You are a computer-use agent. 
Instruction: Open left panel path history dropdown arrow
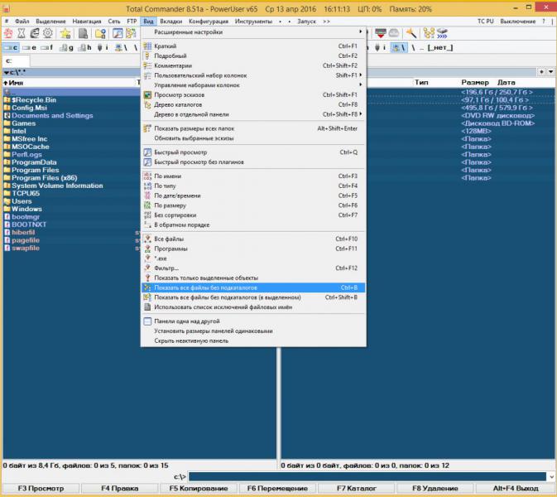click(x=6, y=73)
